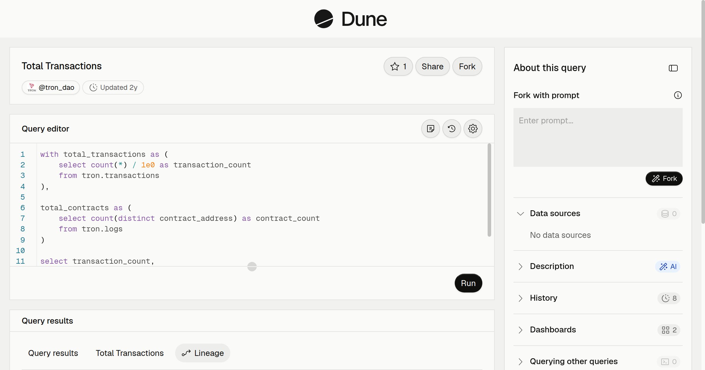The height and width of the screenshot is (370, 705).
Task: Open the @tron_dao author profile
Action: 51,88
